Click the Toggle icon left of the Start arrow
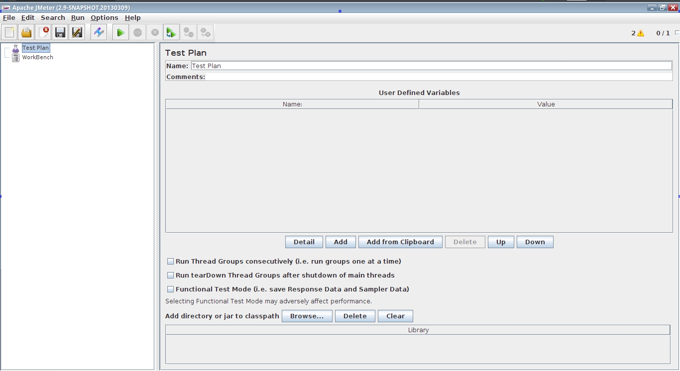Screen dimensions: 680x371 (x=99, y=32)
